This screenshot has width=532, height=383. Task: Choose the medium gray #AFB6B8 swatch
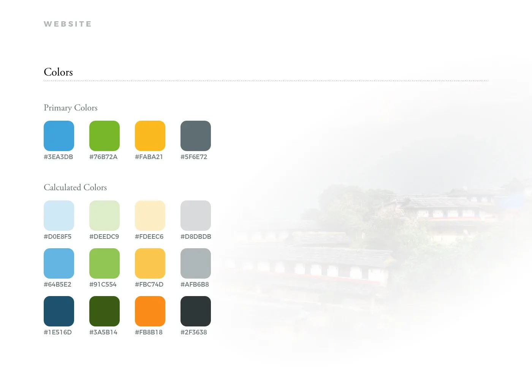[196, 263]
